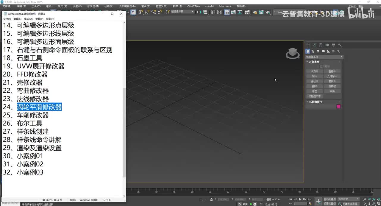Open the Render Setup icon

coord(255,12)
